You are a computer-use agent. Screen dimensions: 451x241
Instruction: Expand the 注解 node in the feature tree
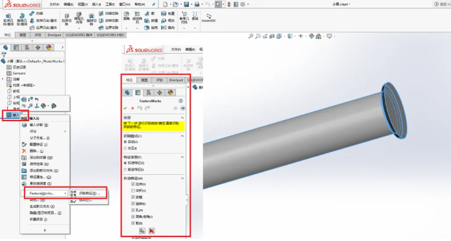[3, 79]
